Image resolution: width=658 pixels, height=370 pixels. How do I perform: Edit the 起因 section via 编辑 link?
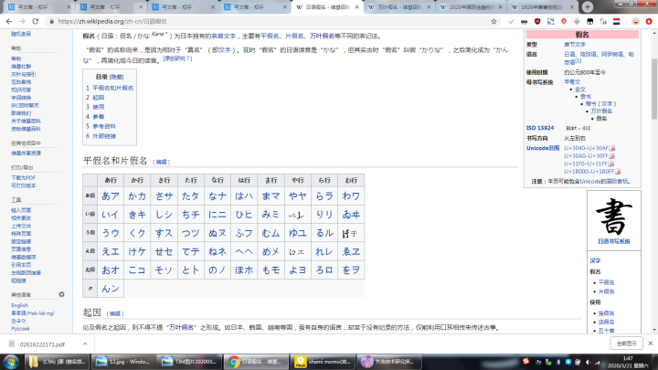115,313
